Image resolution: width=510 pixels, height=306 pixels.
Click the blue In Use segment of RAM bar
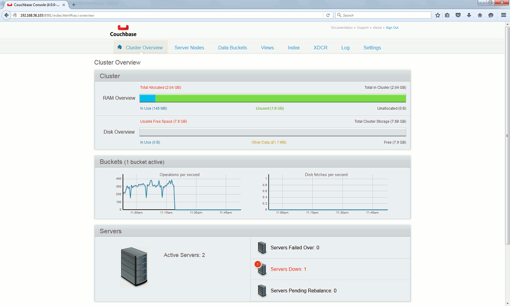(147, 98)
